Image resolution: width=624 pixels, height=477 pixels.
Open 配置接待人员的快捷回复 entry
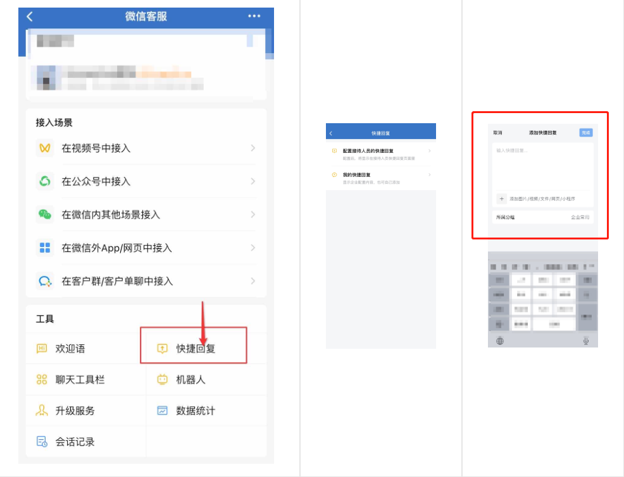click(x=380, y=154)
